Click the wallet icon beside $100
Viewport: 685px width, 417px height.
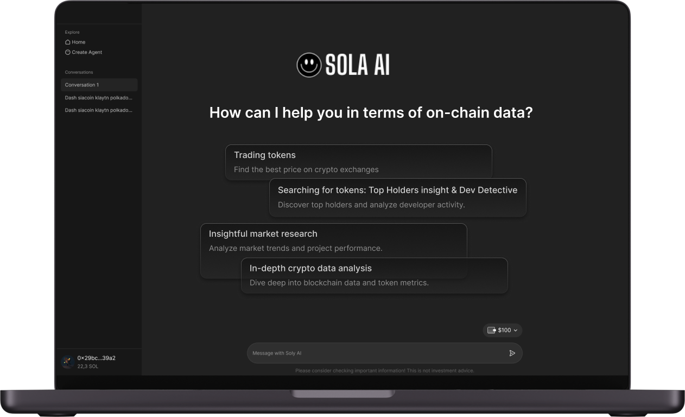pyautogui.click(x=491, y=330)
